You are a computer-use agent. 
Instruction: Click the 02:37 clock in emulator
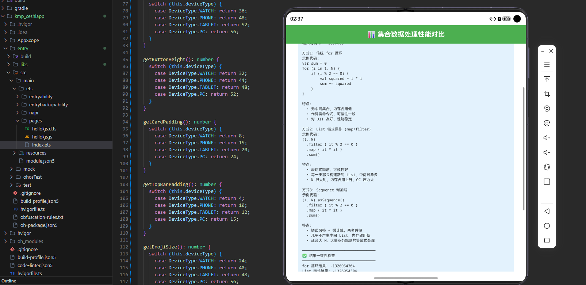point(296,19)
